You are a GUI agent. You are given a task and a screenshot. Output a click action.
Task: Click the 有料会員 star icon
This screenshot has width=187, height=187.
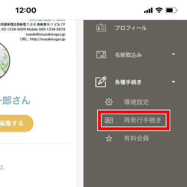point(109,138)
